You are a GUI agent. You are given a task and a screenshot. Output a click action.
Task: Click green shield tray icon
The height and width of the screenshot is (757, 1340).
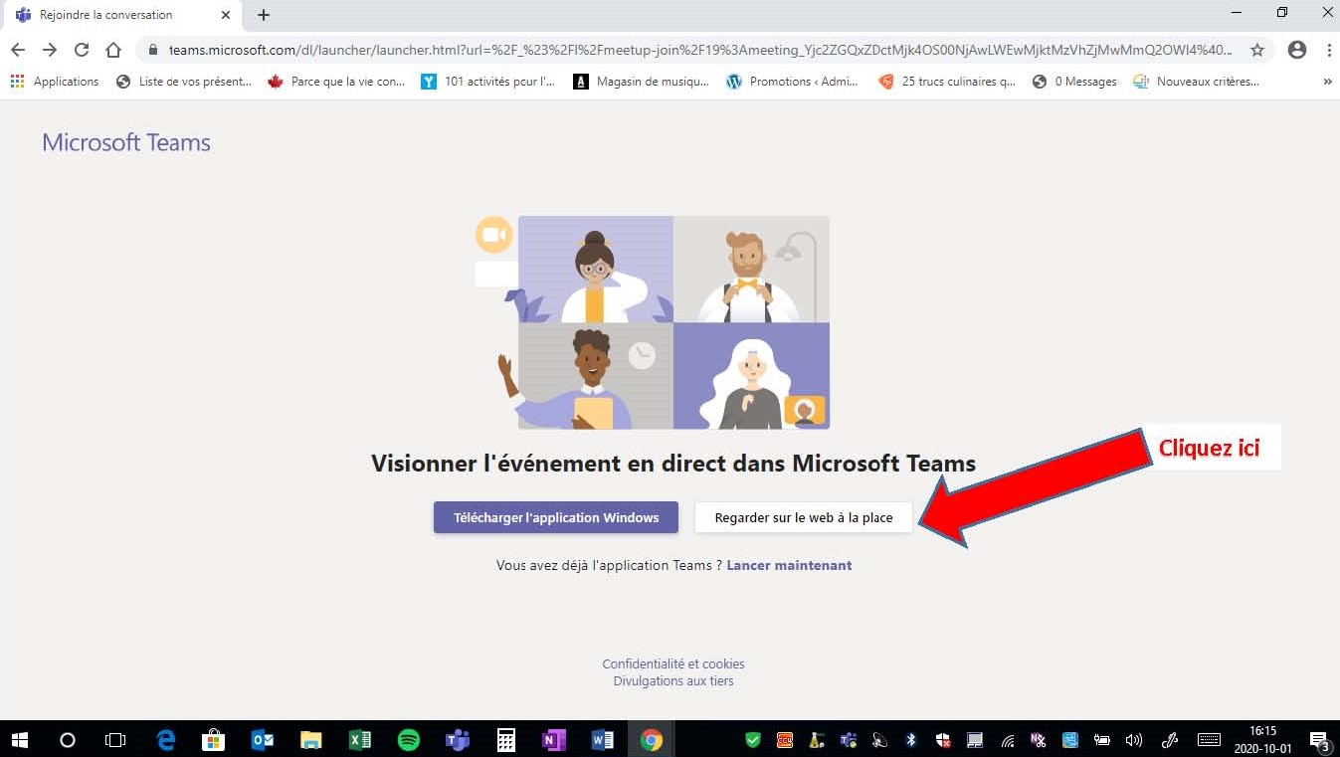point(753,740)
